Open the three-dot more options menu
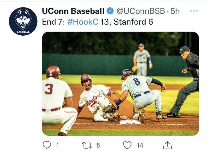Screen dimensions: 208x152 194,11
